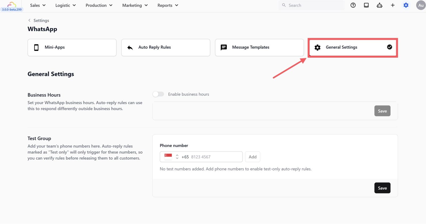This screenshot has width=426, height=224.
Task: Click the chat icon on Message Templates
Action: pos(224,48)
